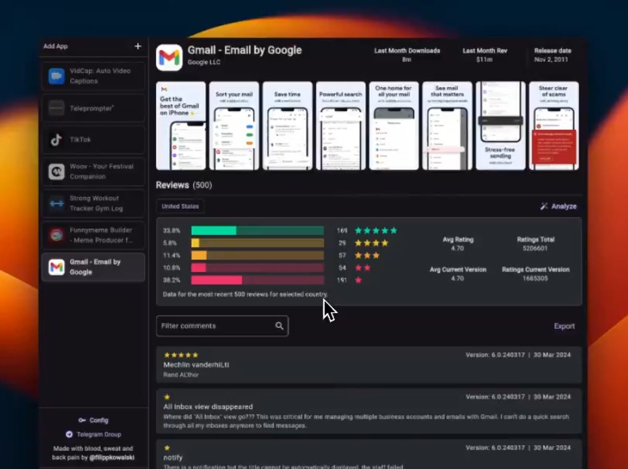
Task: Click the 38.2% one-star progress bar
Action: pyautogui.click(x=258, y=280)
